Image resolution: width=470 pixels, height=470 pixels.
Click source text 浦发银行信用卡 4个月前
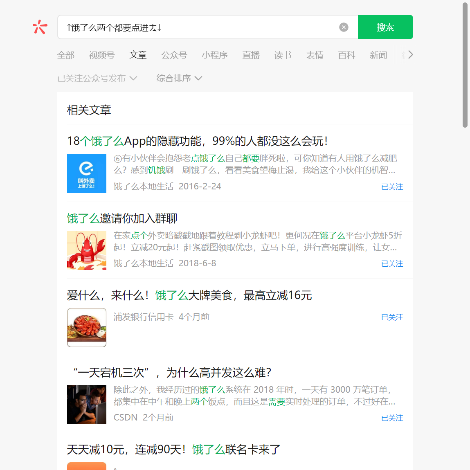(161, 317)
